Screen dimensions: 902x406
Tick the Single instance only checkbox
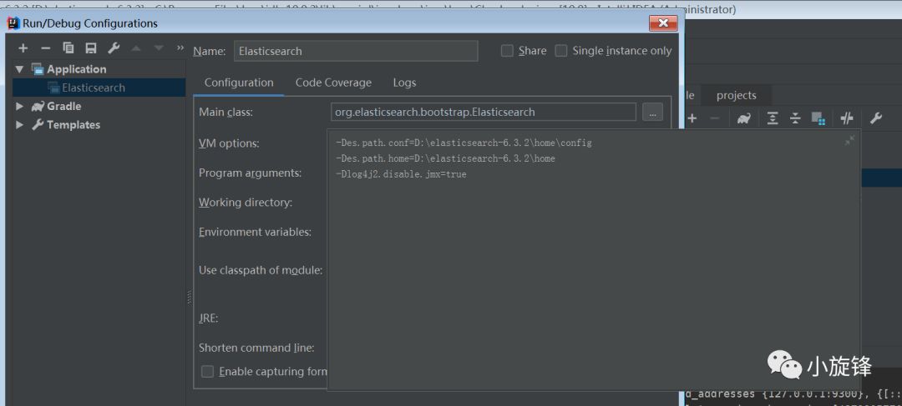point(561,51)
